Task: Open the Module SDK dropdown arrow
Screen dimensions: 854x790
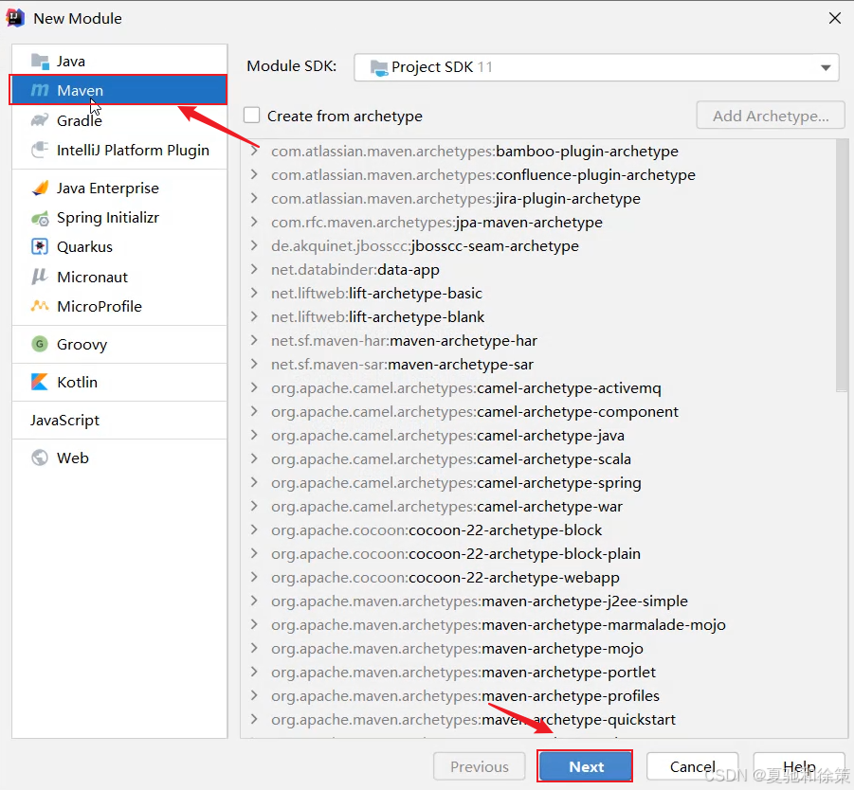Action: pyautogui.click(x=826, y=67)
